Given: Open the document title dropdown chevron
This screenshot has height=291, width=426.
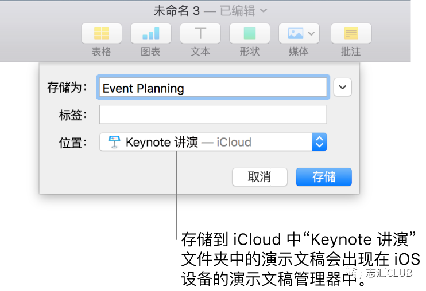Looking at the screenshot, I should [x=264, y=10].
